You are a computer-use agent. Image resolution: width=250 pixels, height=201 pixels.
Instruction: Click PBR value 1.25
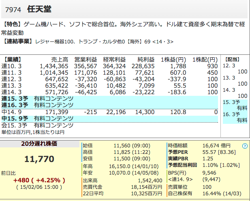tap(208, 159)
